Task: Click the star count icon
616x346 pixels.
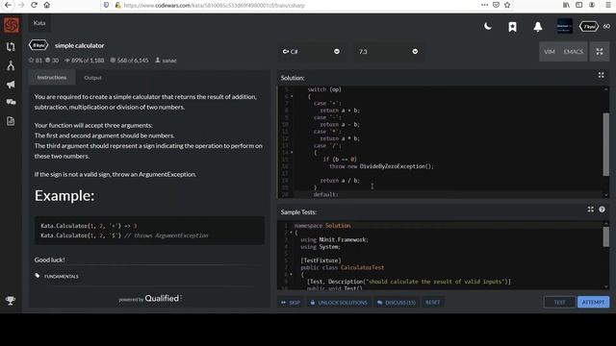Action: tap(31, 60)
